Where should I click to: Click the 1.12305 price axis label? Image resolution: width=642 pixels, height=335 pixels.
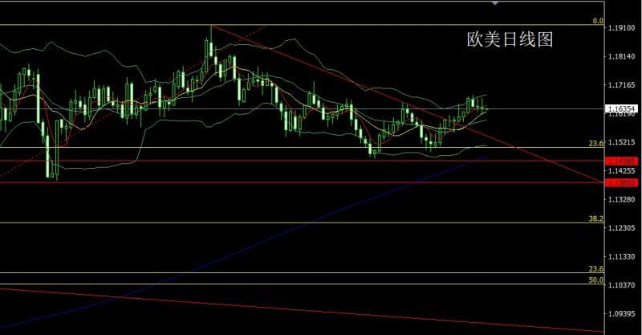623,229
